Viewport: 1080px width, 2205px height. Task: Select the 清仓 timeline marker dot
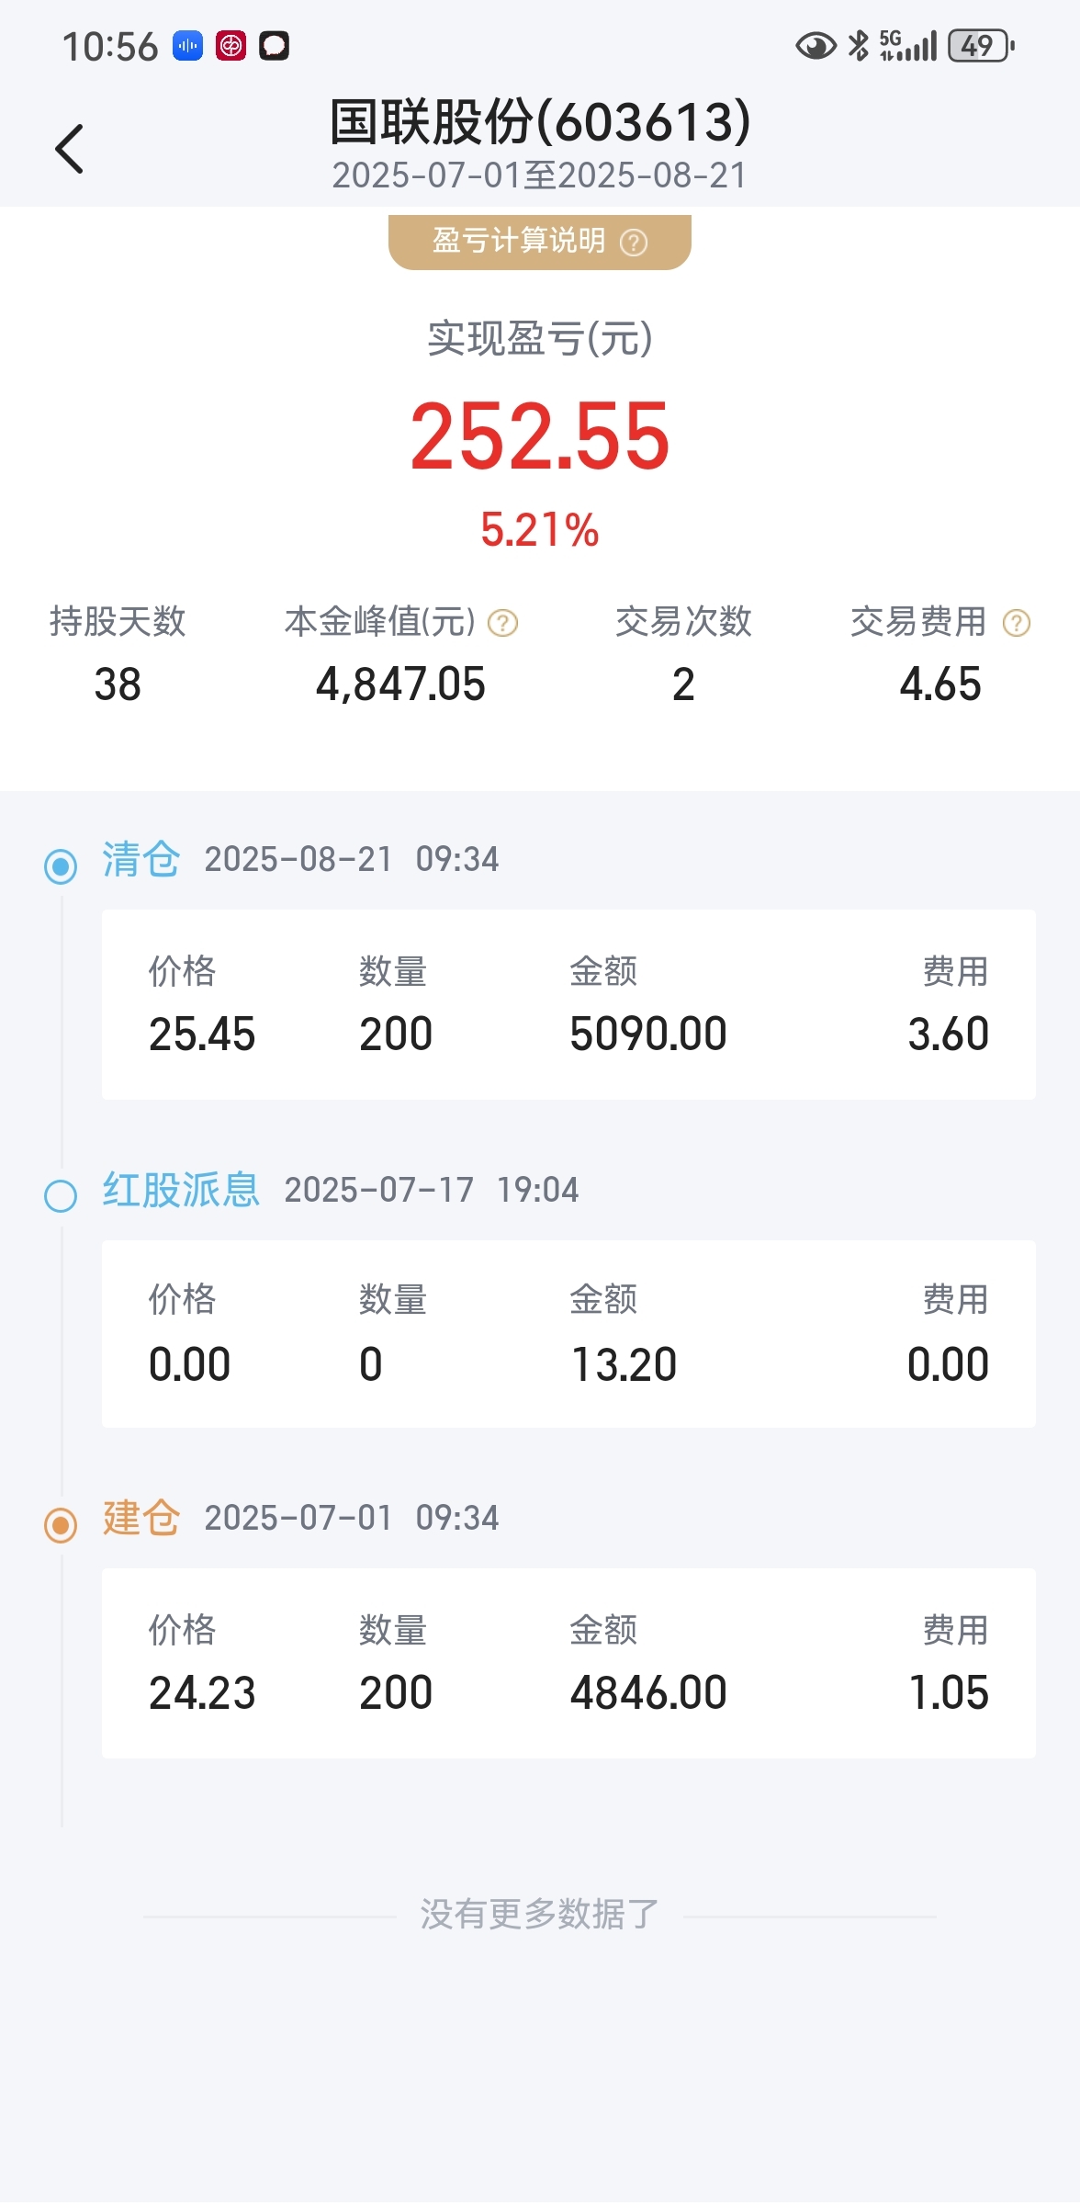point(61,865)
